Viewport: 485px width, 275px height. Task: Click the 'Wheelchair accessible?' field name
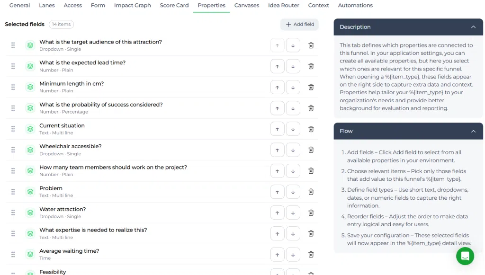tap(70, 146)
